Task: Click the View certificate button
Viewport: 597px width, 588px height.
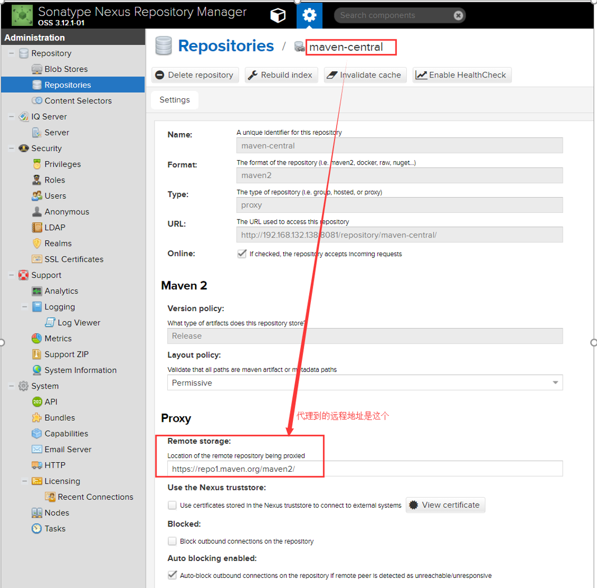Action: point(445,505)
